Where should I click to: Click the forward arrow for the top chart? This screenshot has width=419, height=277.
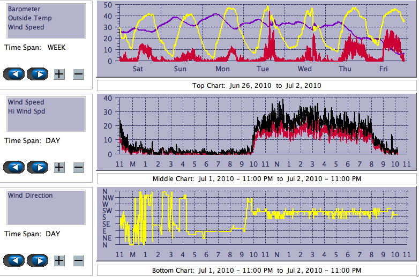pos(37,74)
